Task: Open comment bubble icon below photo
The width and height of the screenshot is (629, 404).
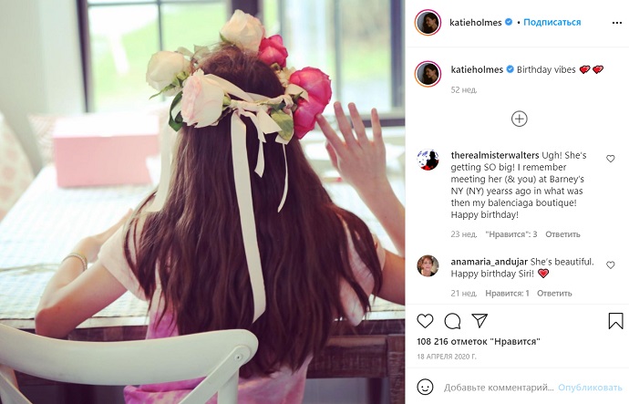Action: 452,321
